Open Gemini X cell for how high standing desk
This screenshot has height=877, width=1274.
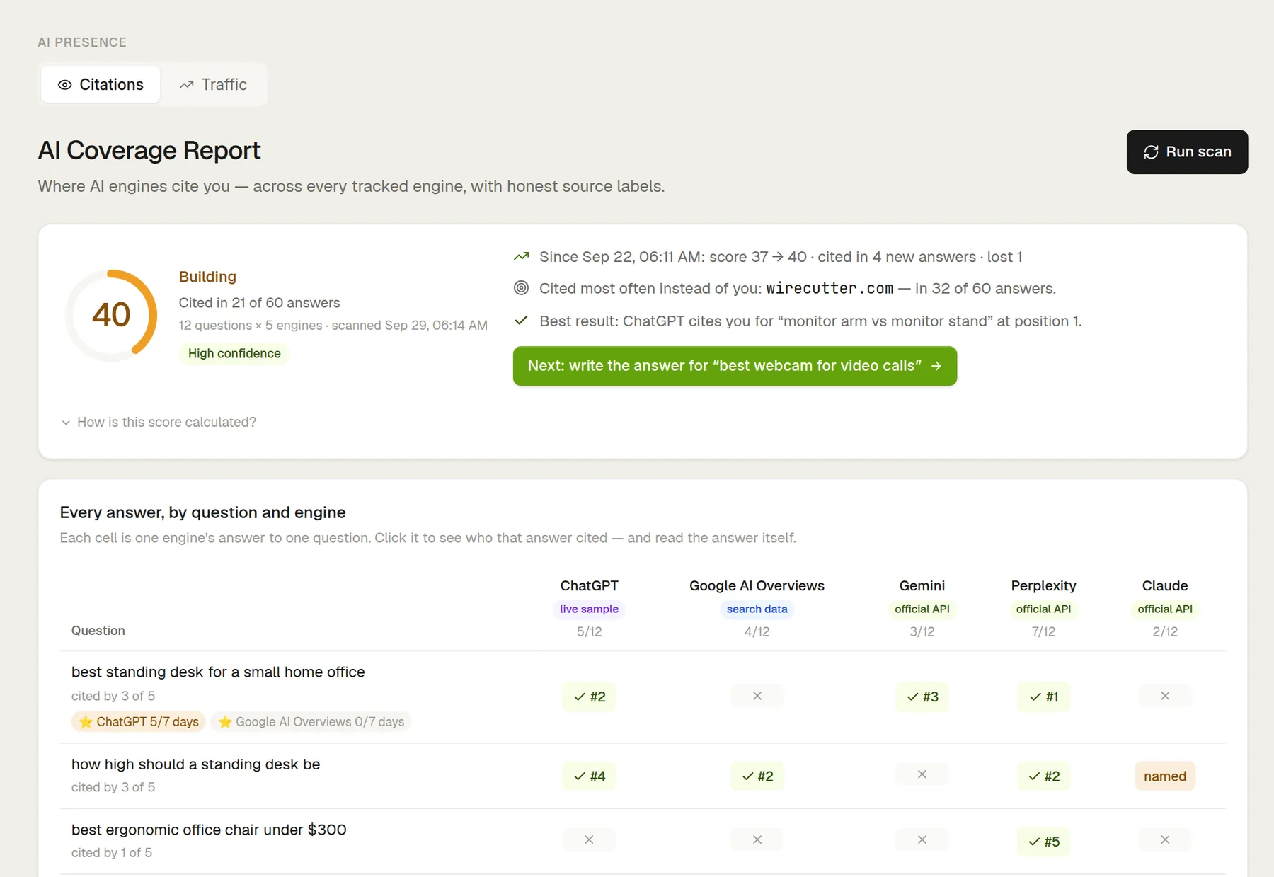[922, 774]
